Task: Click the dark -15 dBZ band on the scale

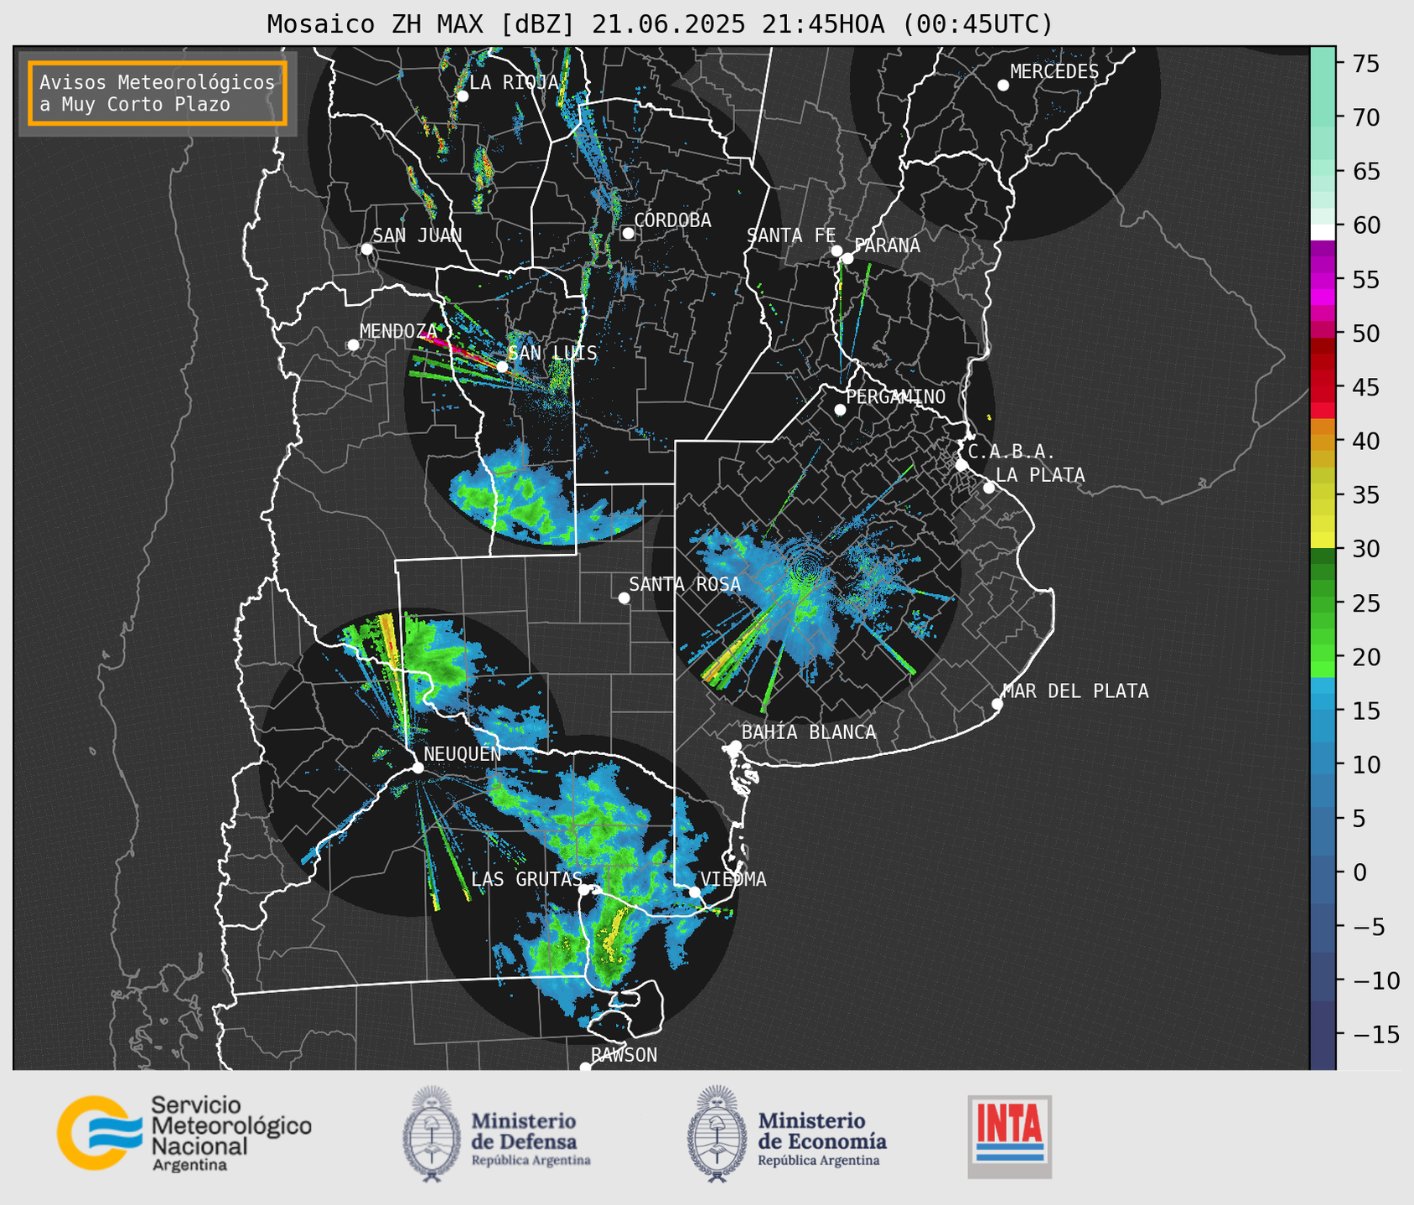Action: (1322, 1034)
